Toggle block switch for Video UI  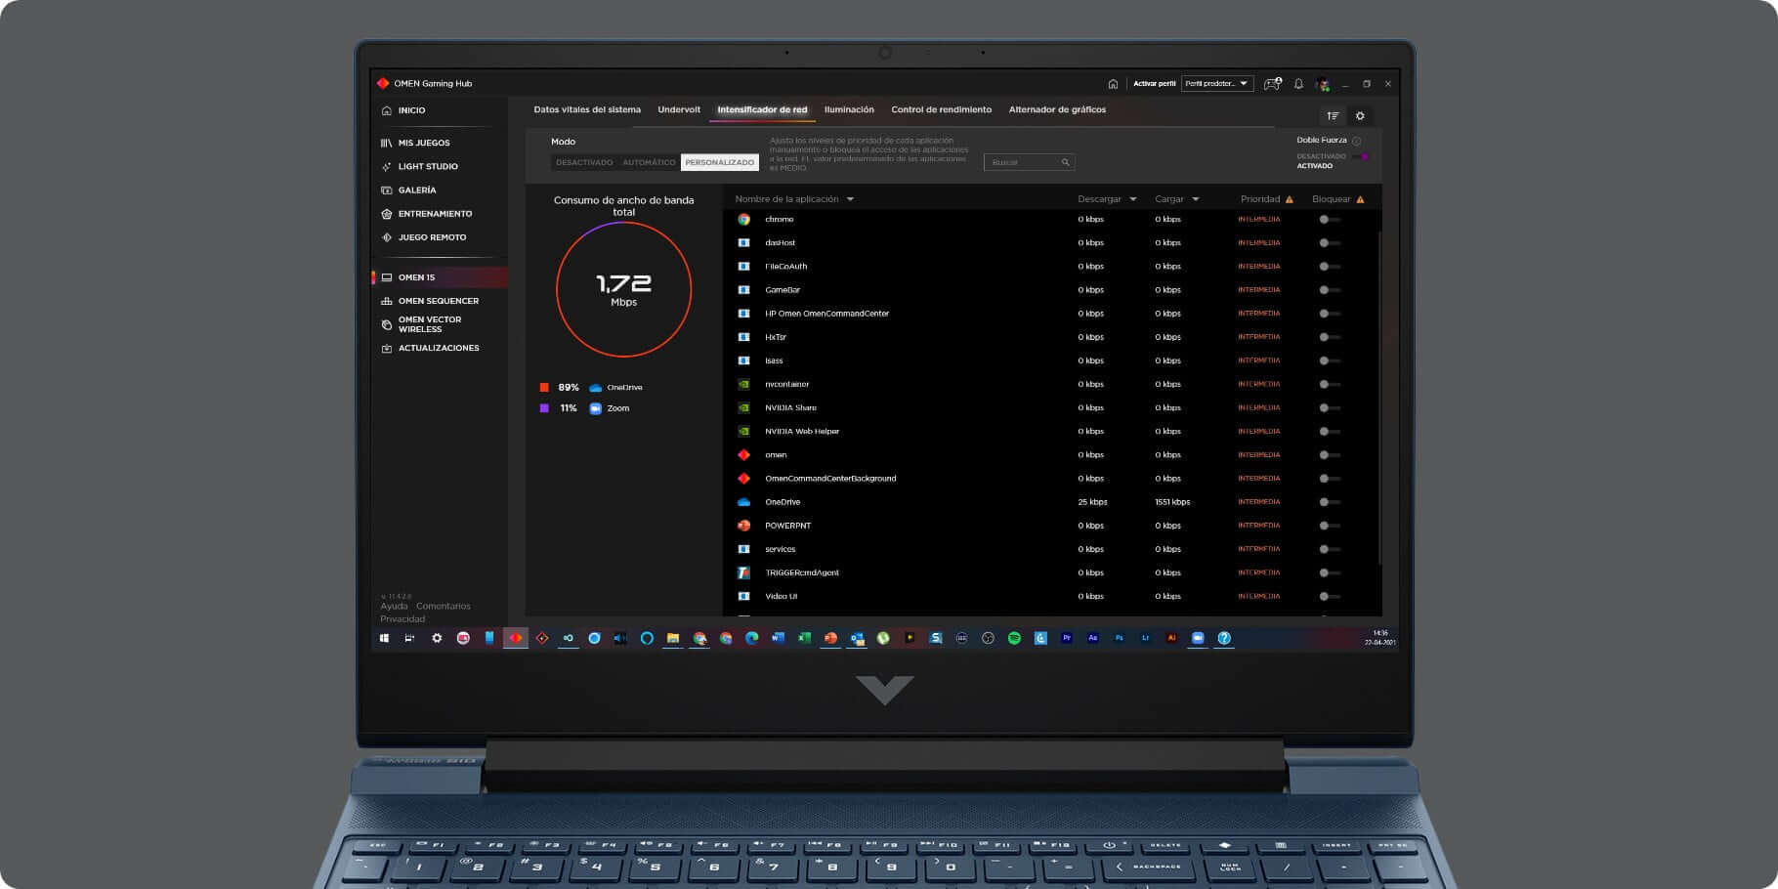[x=1329, y=596]
